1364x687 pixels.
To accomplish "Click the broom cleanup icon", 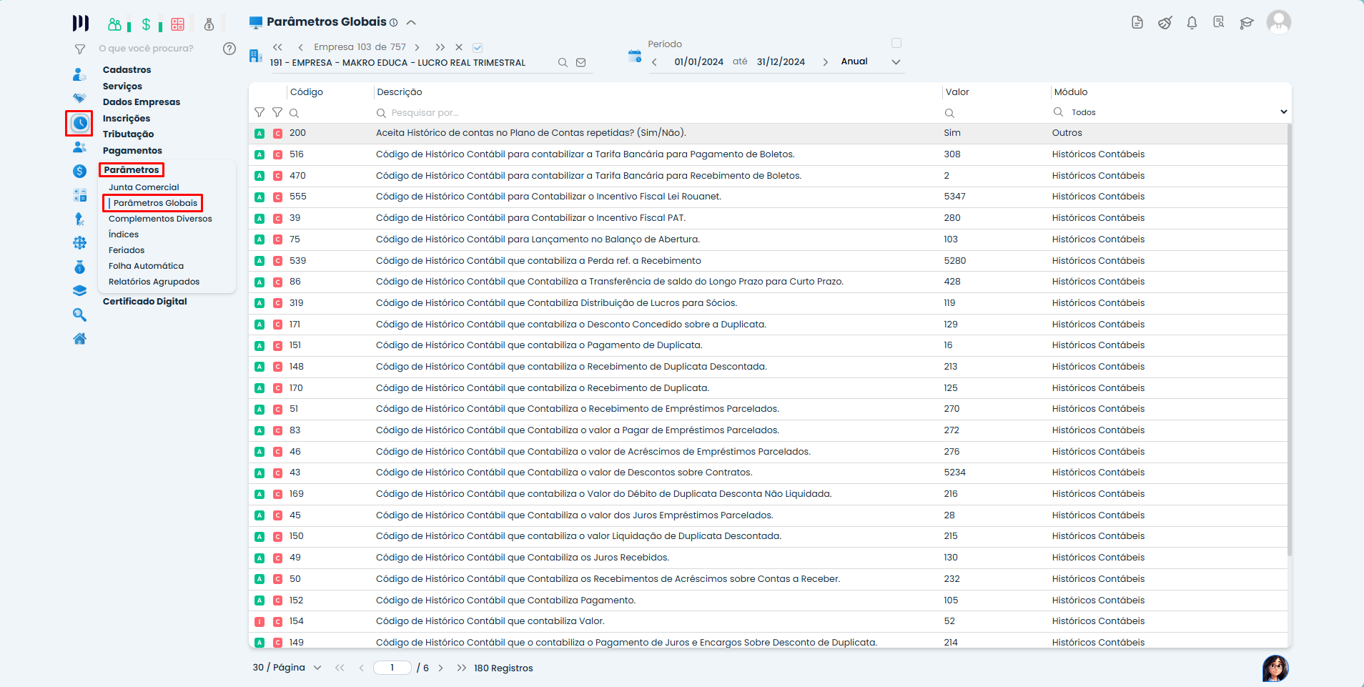I will pyautogui.click(x=1165, y=23).
